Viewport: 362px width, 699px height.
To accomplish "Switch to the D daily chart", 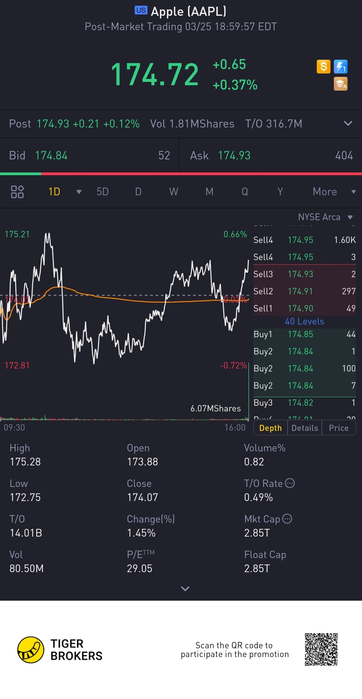I will click(138, 192).
